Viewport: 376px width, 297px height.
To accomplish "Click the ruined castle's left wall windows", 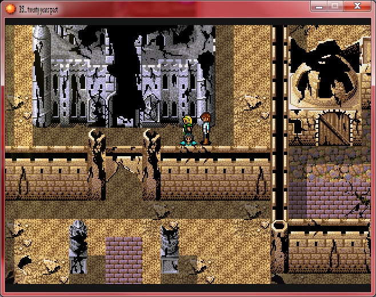I will pyautogui.click(x=71, y=91).
